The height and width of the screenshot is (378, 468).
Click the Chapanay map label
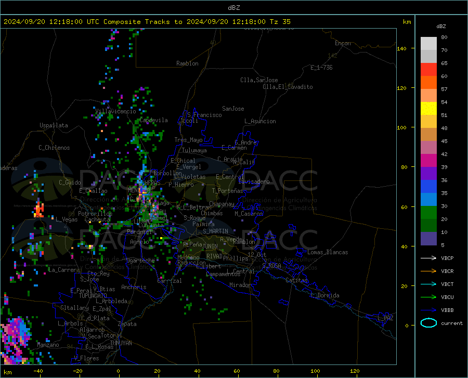pos(222,204)
